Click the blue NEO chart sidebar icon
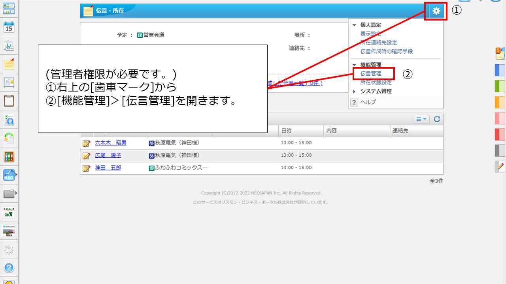 tap(9, 175)
